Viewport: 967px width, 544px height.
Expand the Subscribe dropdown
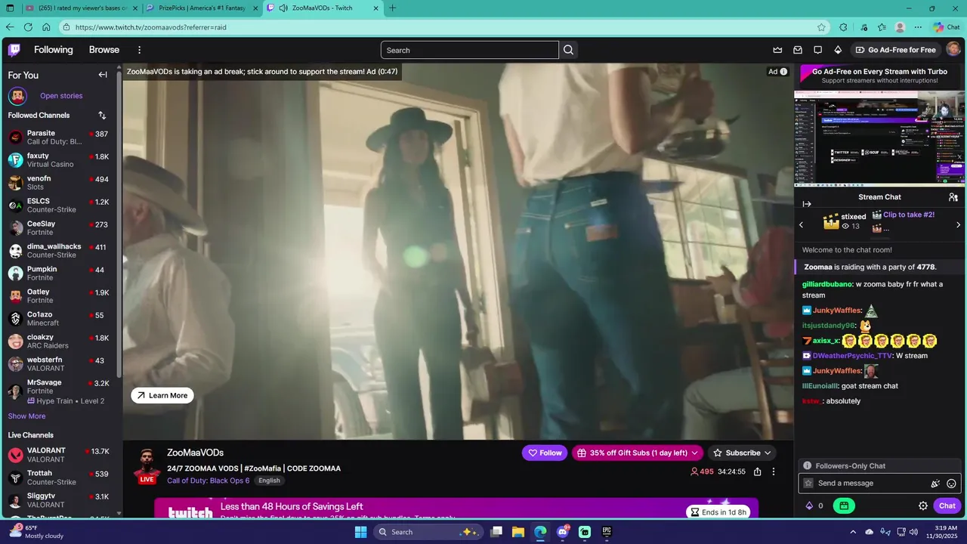(x=742, y=453)
